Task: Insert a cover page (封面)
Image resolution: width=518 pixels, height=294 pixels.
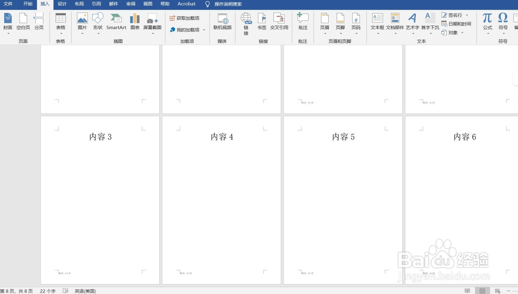Action: click(8, 21)
